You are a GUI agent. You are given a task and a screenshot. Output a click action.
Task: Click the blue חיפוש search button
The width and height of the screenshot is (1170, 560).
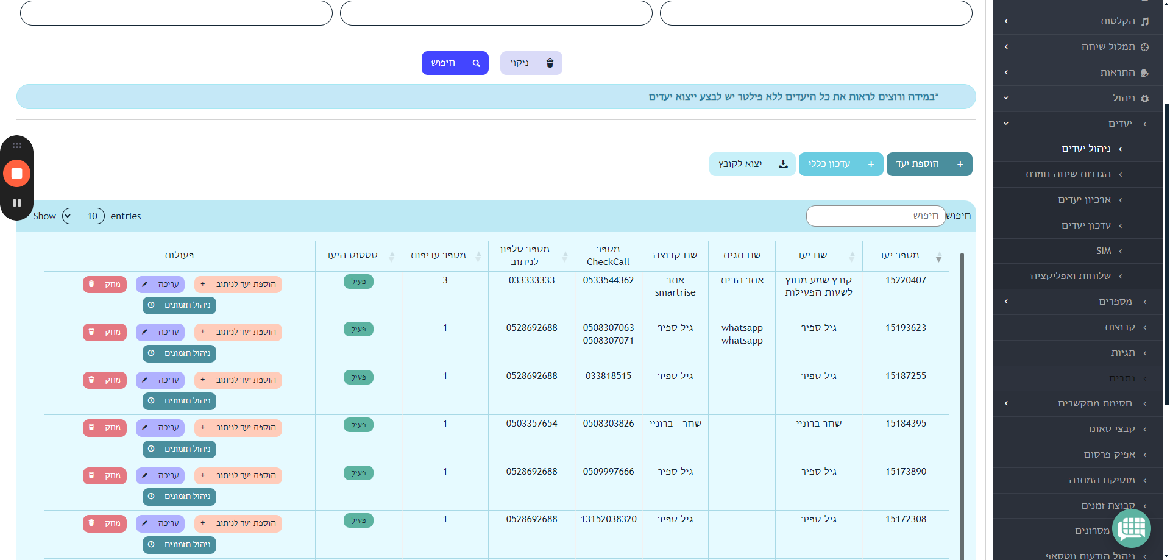[x=455, y=63]
